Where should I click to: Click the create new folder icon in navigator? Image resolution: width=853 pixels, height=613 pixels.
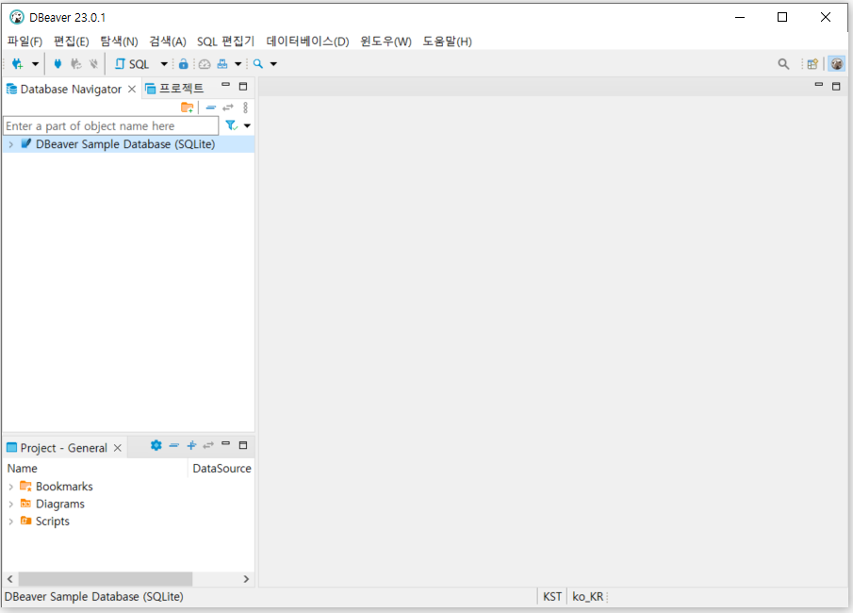point(188,108)
